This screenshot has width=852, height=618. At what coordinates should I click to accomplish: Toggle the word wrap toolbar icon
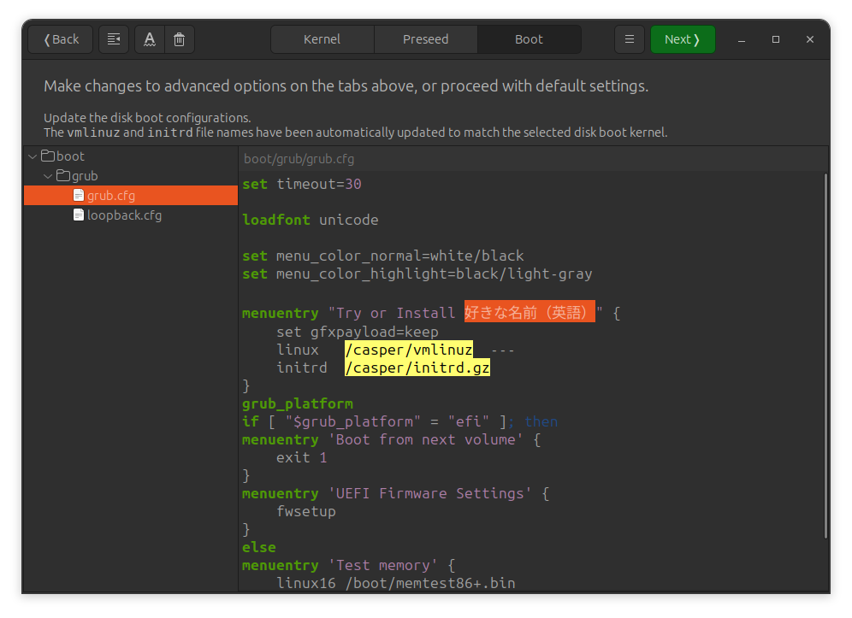coord(114,38)
